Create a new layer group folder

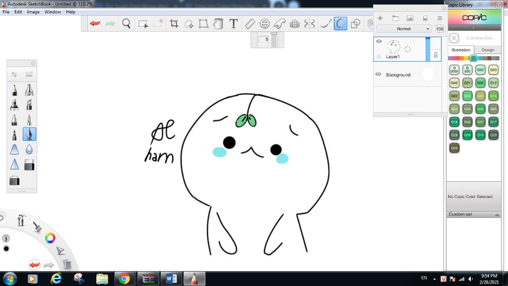395,18
